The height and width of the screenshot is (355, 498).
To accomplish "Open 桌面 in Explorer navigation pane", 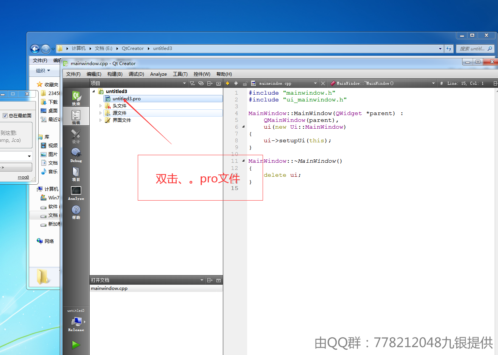I will 49,111.
